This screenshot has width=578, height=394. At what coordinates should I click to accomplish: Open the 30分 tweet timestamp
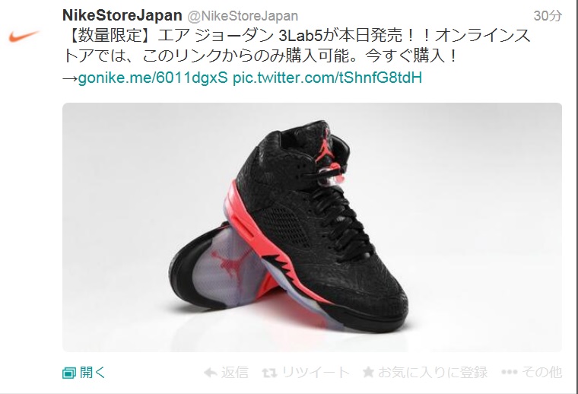point(548,16)
